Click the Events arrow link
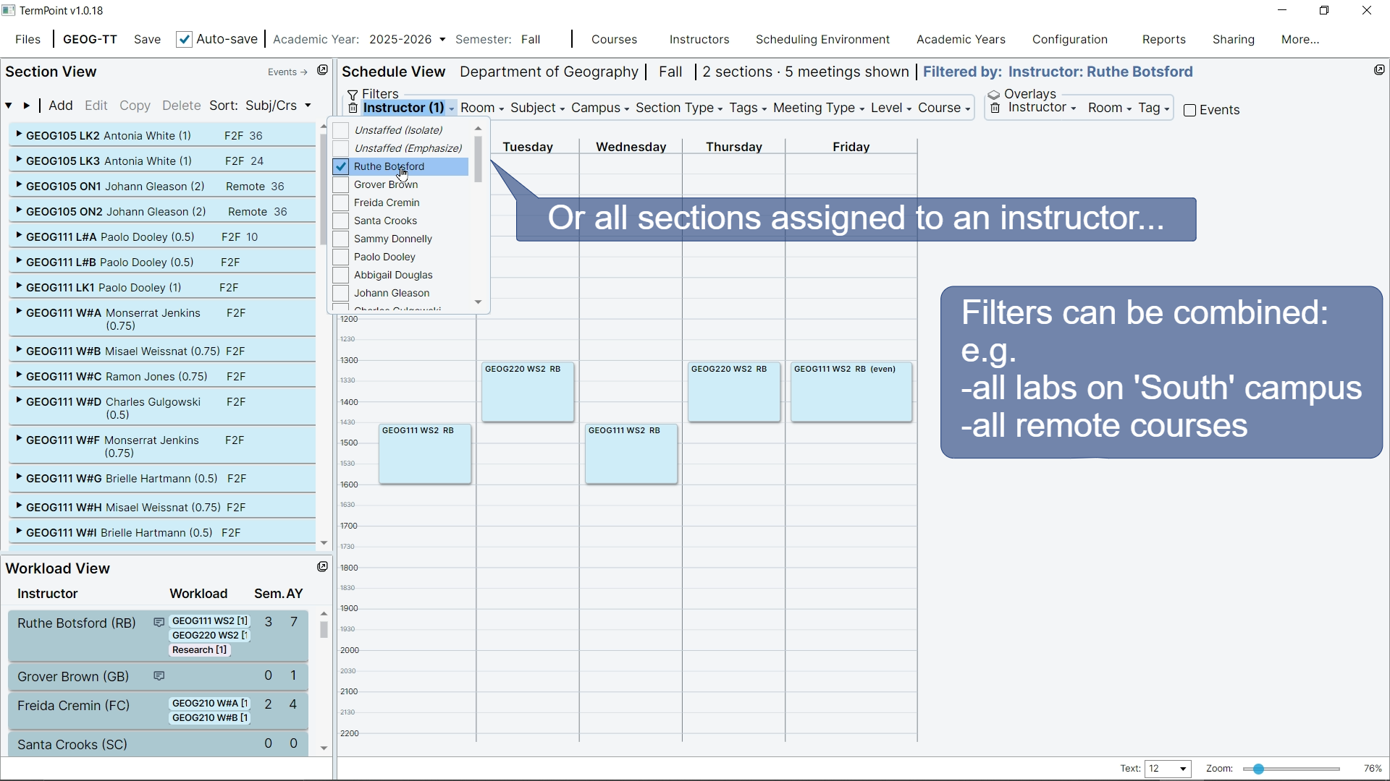Image resolution: width=1390 pixels, height=781 pixels. point(287,72)
